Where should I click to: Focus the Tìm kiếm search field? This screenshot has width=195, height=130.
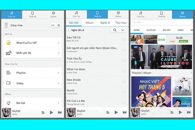coord(161,22)
